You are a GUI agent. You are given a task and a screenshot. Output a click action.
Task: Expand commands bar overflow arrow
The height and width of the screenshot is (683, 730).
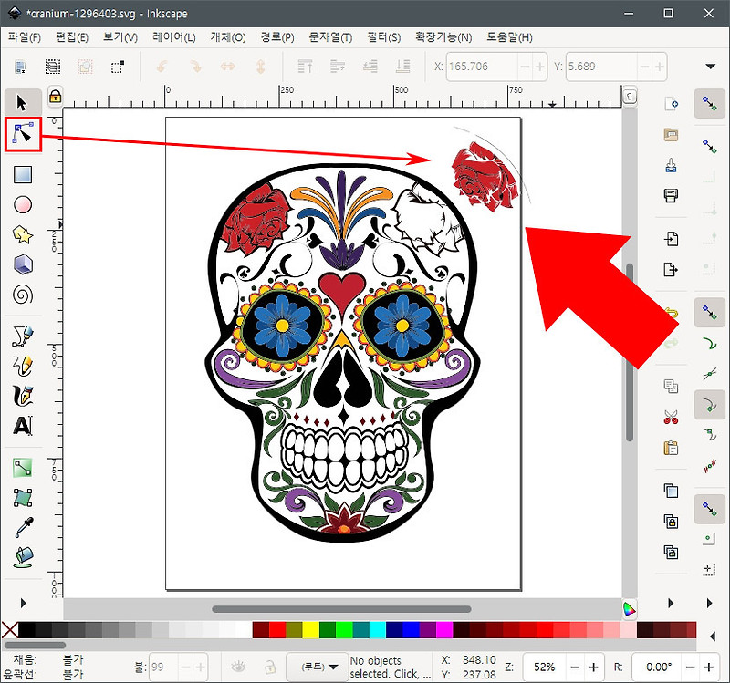point(671,604)
